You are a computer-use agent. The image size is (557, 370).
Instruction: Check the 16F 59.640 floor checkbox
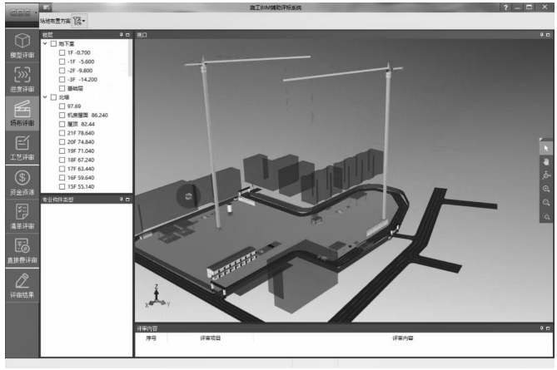pos(62,178)
